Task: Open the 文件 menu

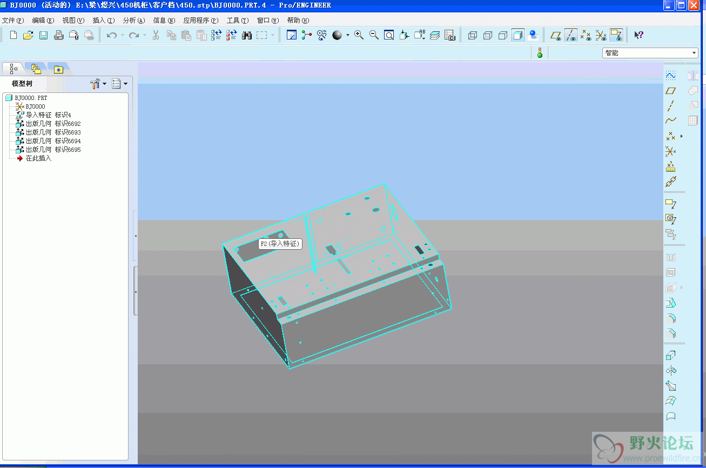Action: [13, 21]
